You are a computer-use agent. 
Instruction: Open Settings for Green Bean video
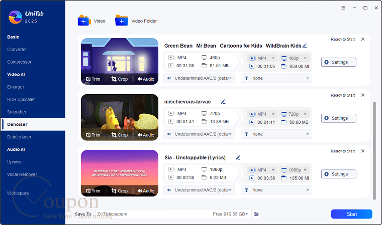coord(339,62)
